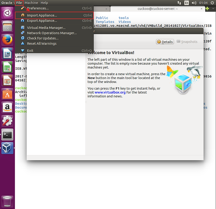This screenshot has width=216, height=209.
Task: Click VirtualBox cube icon in launcher
Action: pyautogui.click(x=7, y=148)
